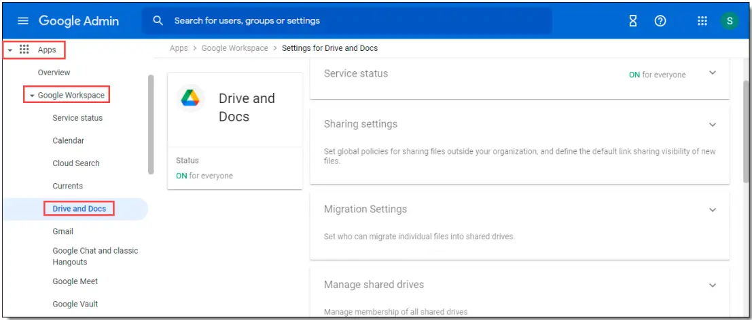The height and width of the screenshot is (320, 752).
Task: Go to Apps breadcrumb link
Action: 179,48
